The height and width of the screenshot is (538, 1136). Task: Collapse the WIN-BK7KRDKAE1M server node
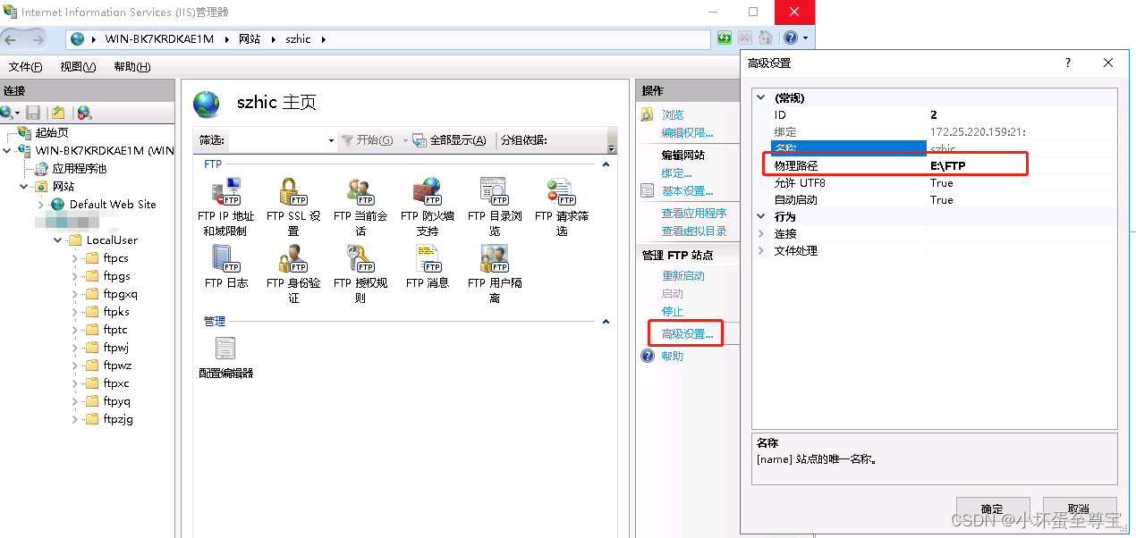[x=8, y=150]
